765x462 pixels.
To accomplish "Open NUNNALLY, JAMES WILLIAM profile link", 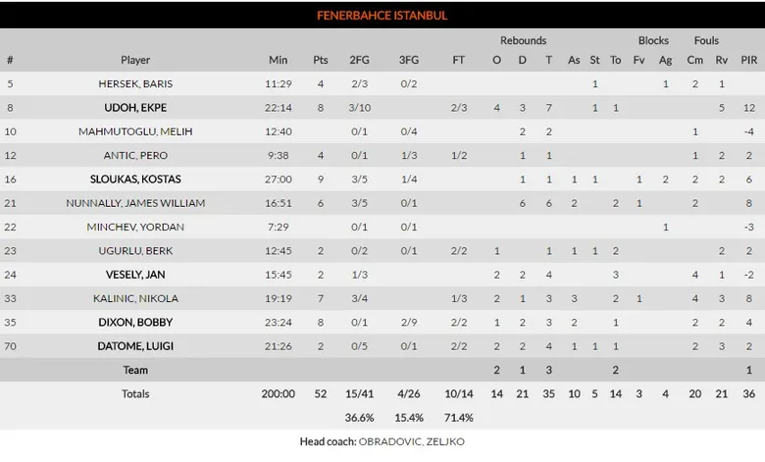I will tap(135, 203).
